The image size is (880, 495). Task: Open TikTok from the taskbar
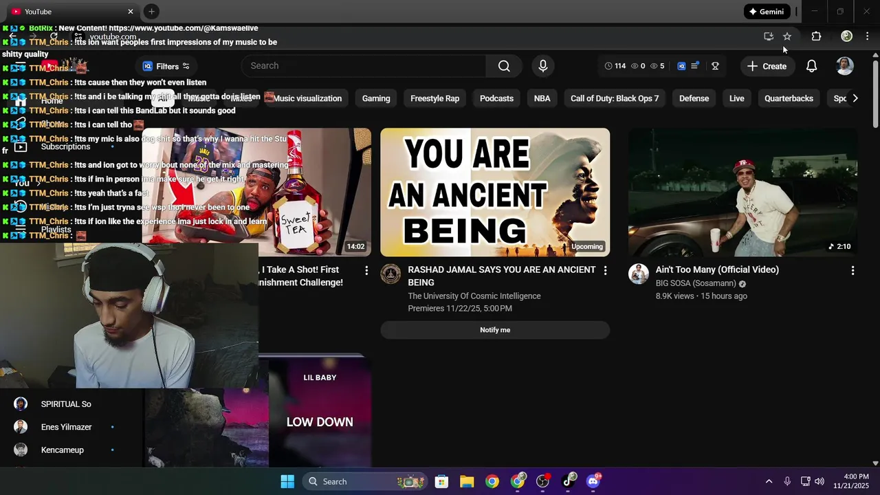569,481
